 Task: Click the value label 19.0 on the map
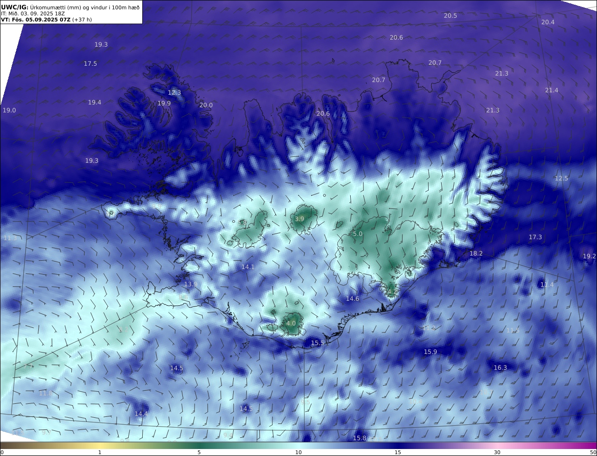[9, 111]
